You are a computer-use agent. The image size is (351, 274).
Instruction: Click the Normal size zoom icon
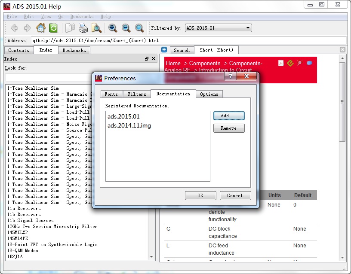pos(139,28)
